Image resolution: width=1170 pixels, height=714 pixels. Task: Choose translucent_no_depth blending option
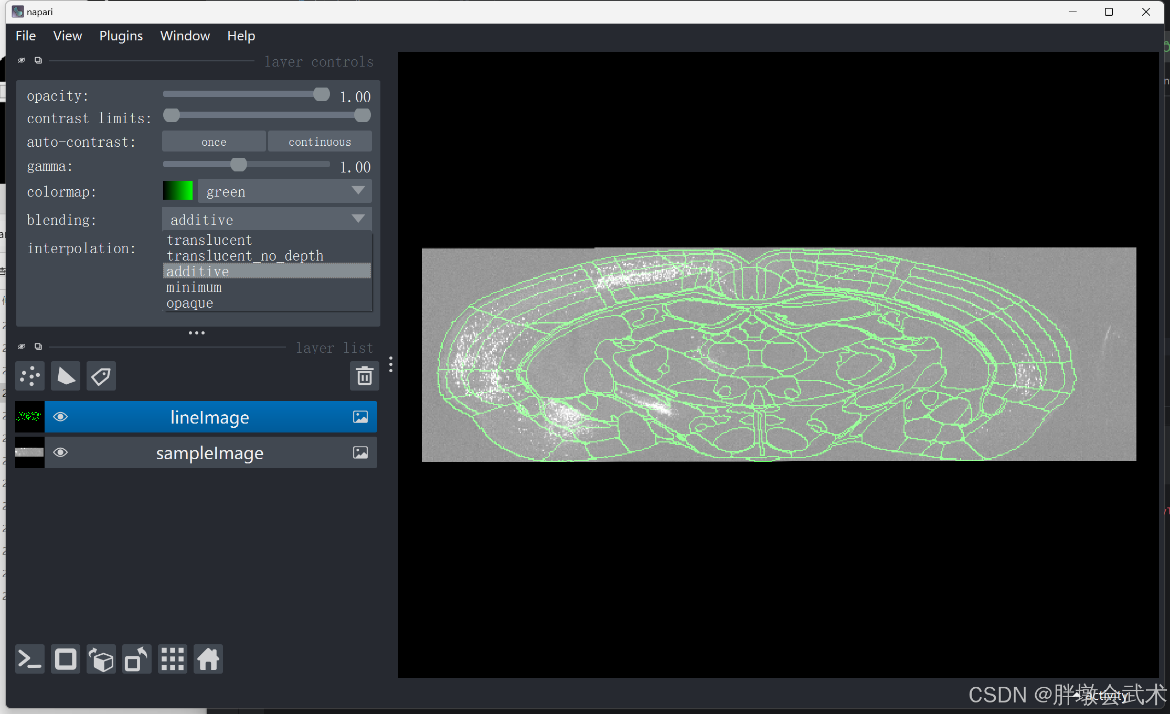click(x=245, y=256)
